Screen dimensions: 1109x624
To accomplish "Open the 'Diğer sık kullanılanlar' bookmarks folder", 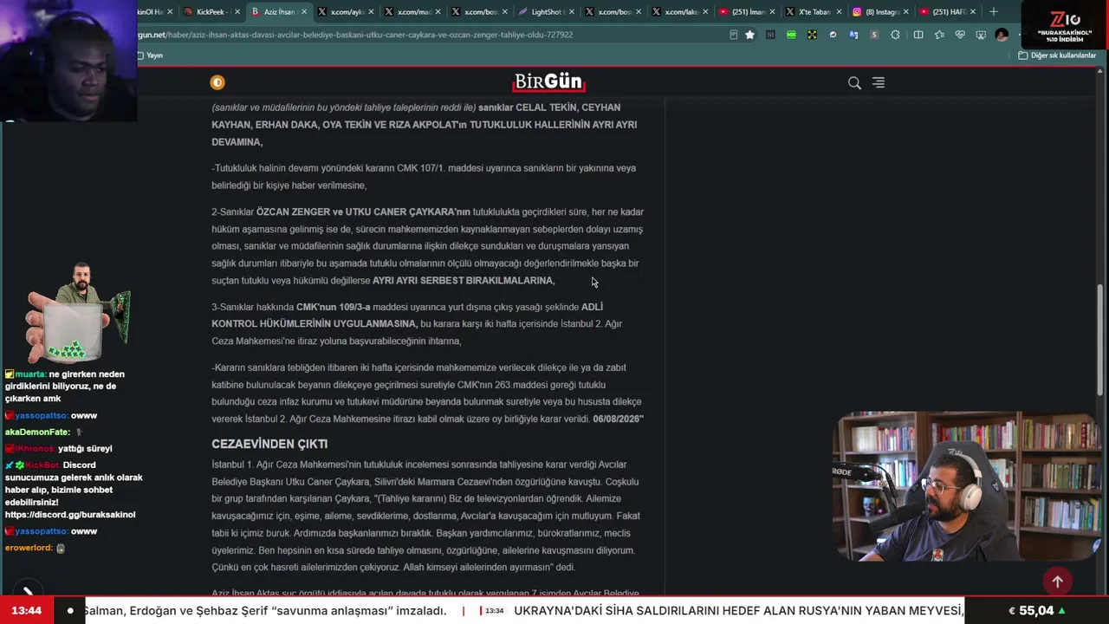I will click(1057, 55).
